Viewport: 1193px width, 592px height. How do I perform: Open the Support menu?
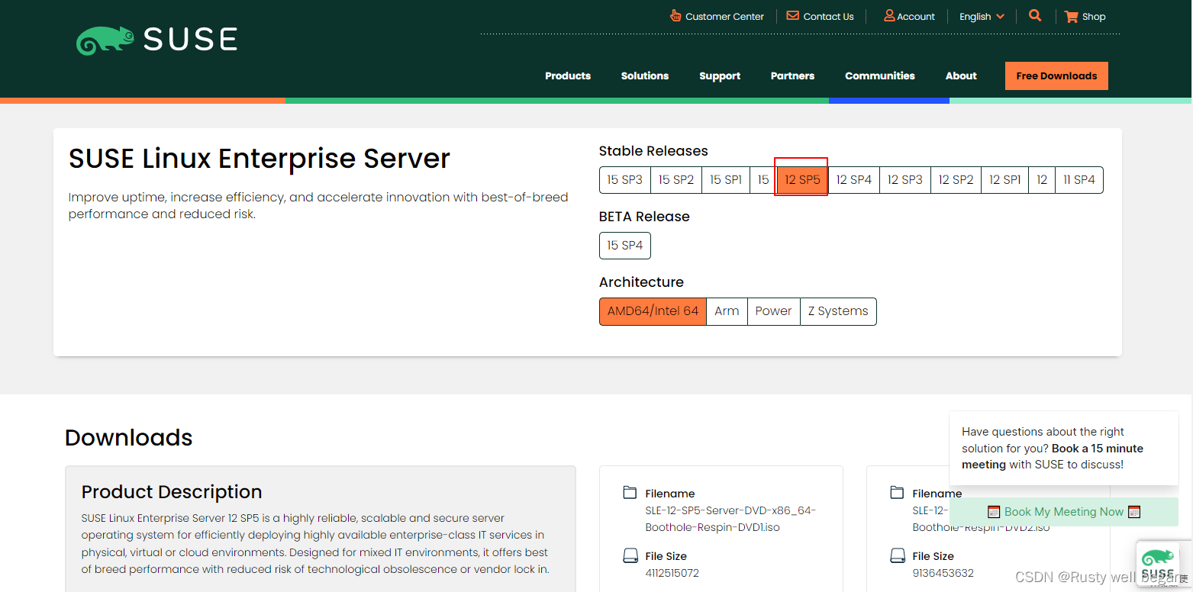(720, 76)
